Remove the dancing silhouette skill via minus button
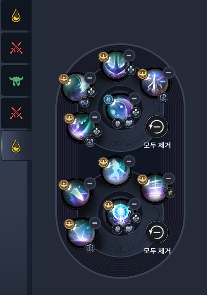 coord(129,161)
